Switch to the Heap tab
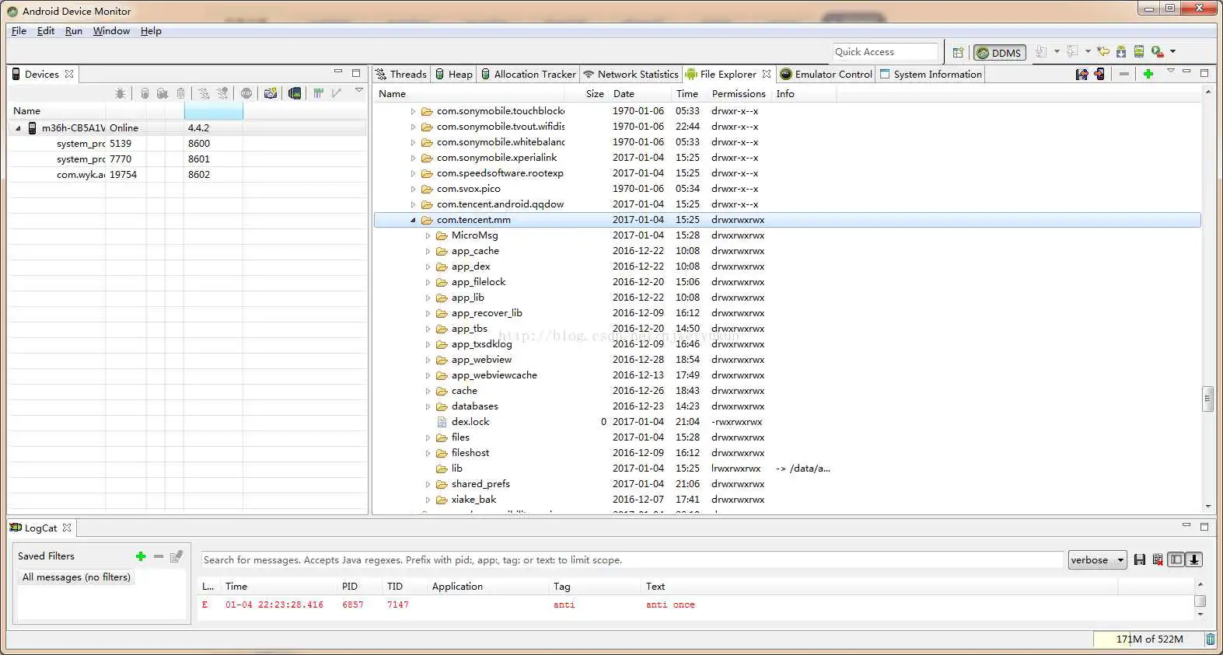Screen dimensions: 1223x655 [454, 75]
